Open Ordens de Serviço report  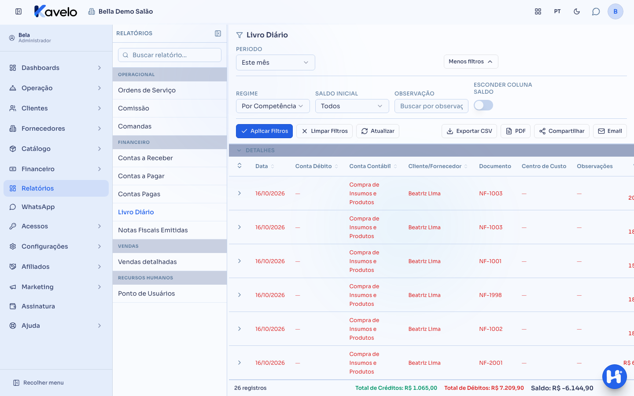coord(170,90)
